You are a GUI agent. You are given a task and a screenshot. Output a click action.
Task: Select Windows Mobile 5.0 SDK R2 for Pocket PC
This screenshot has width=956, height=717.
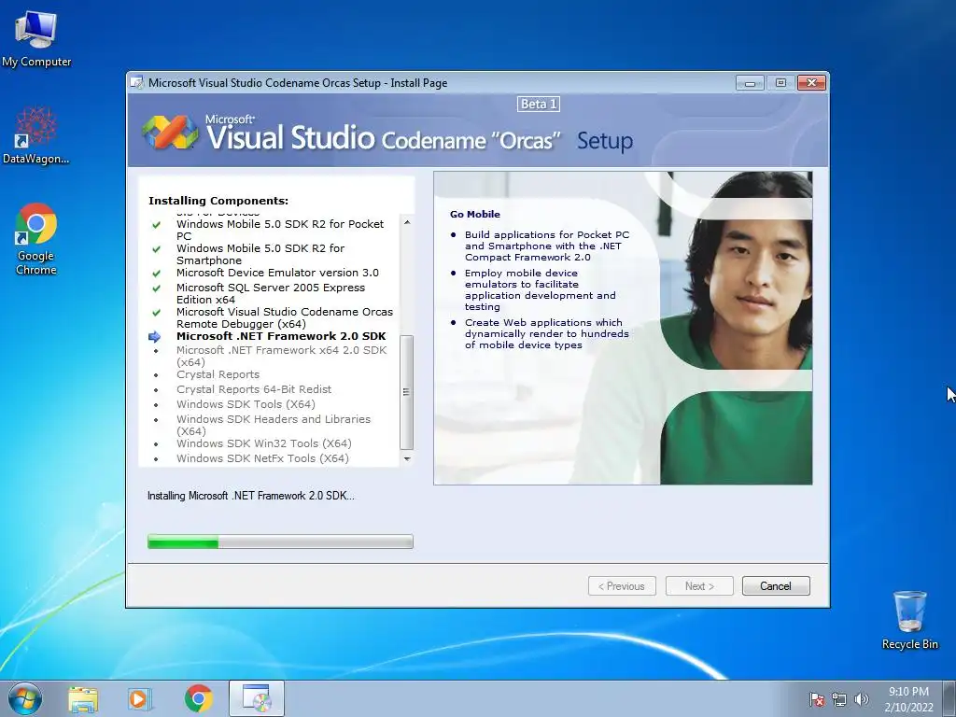(x=280, y=230)
